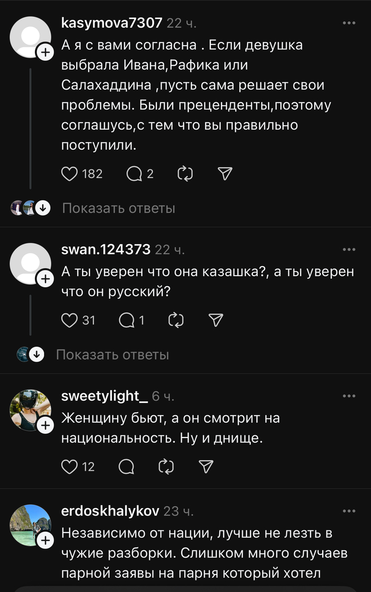Open the three-dot menu on sweetylight_'s comment

[349, 396]
